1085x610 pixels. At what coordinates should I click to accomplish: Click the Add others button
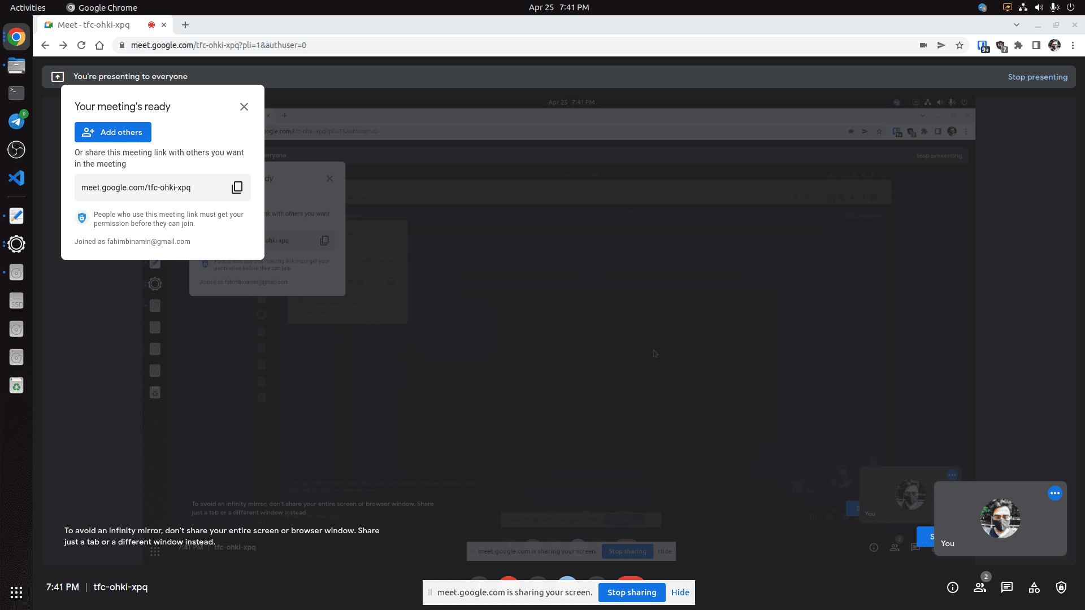(x=113, y=132)
